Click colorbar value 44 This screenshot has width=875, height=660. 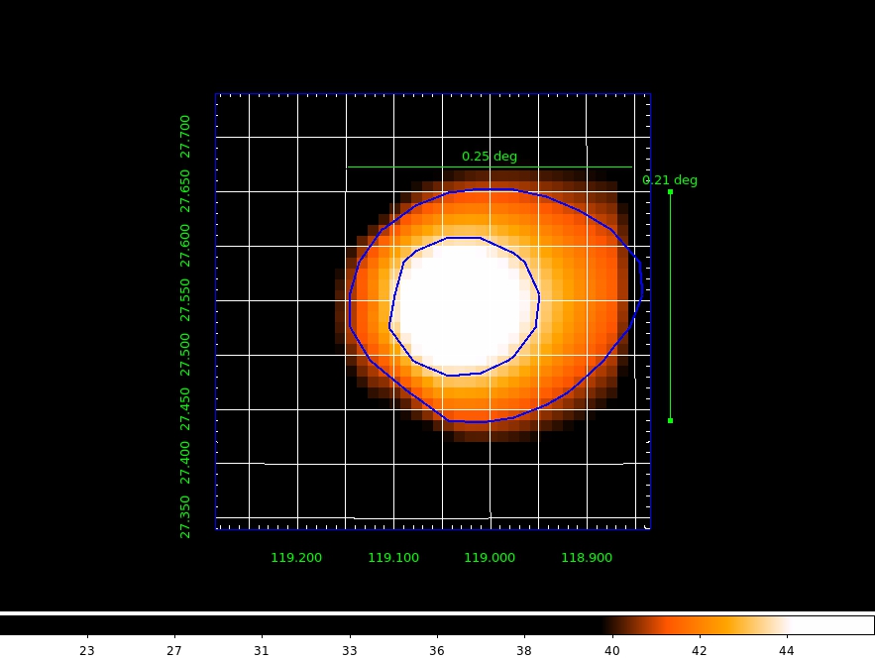tap(787, 651)
